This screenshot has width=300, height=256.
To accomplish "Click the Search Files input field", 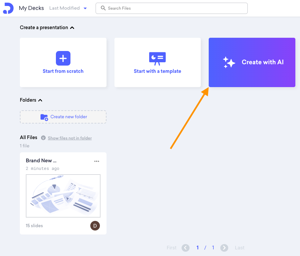I will 171,8.
